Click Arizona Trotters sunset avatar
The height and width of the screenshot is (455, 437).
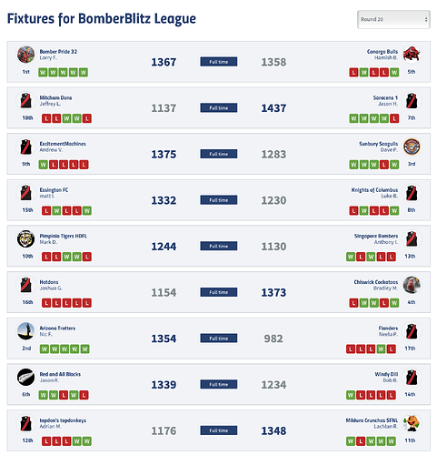coord(25,331)
